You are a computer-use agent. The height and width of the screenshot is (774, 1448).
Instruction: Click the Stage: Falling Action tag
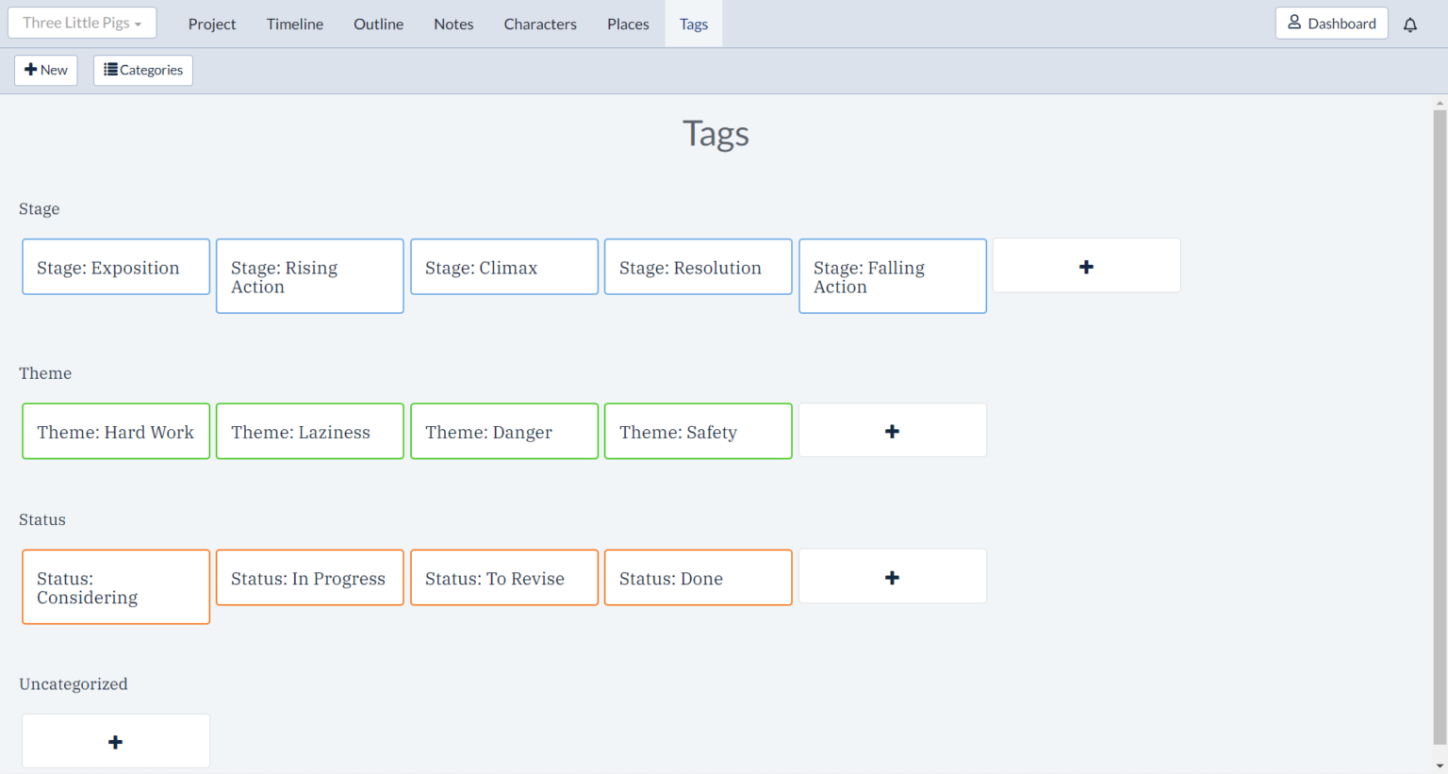893,276
